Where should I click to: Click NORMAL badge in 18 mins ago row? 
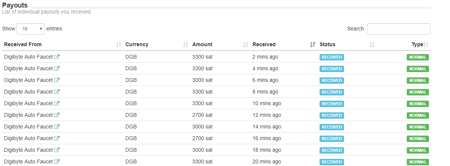click(x=418, y=150)
